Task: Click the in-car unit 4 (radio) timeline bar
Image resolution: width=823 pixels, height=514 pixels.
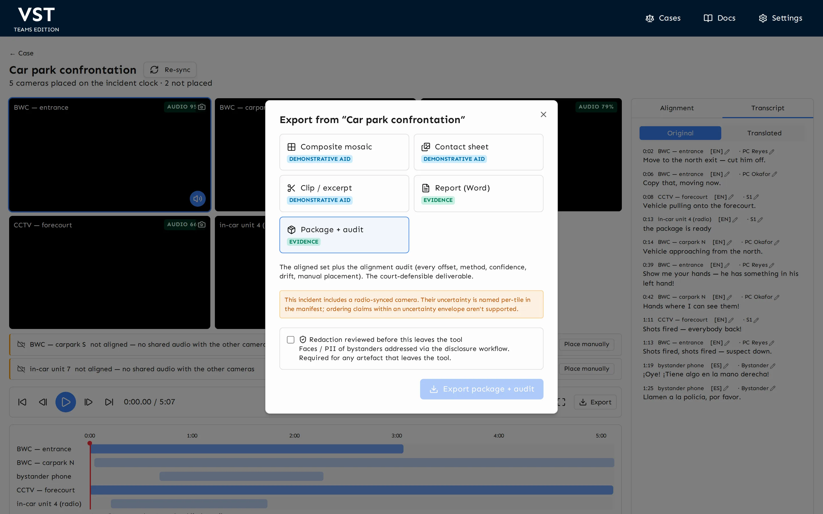Action: tap(189, 504)
